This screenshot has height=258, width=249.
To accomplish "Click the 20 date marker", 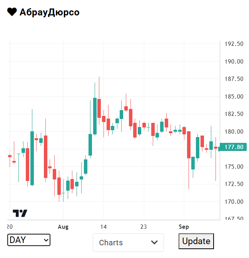I will coord(10,226).
